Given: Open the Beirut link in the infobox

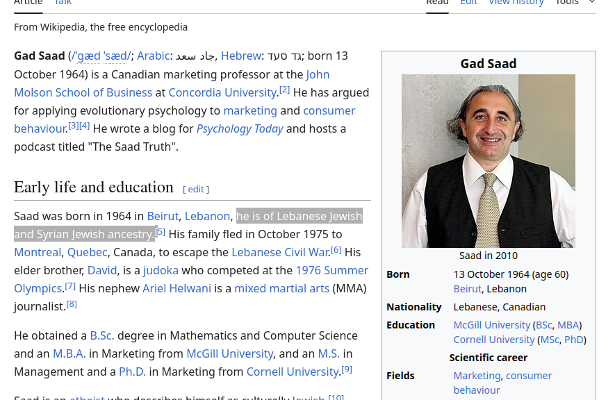Looking at the screenshot, I should point(467,289).
